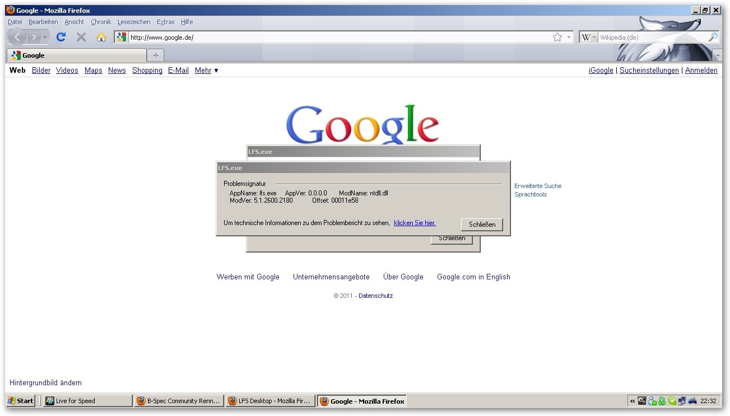This screenshot has width=730, height=416.
Task: Click the blue car tray icon
Action: tap(692, 401)
